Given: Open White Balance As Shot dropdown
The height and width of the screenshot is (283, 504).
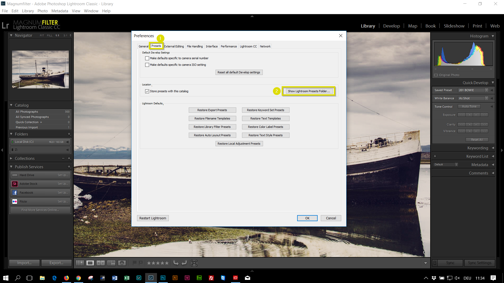Looking at the screenshot, I should click(473, 98).
